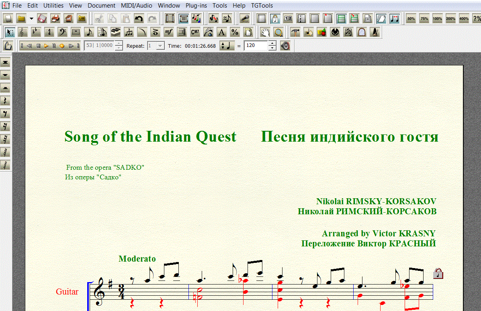Select the Lyrics quill tool
481x311 pixels.
pos(208,32)
